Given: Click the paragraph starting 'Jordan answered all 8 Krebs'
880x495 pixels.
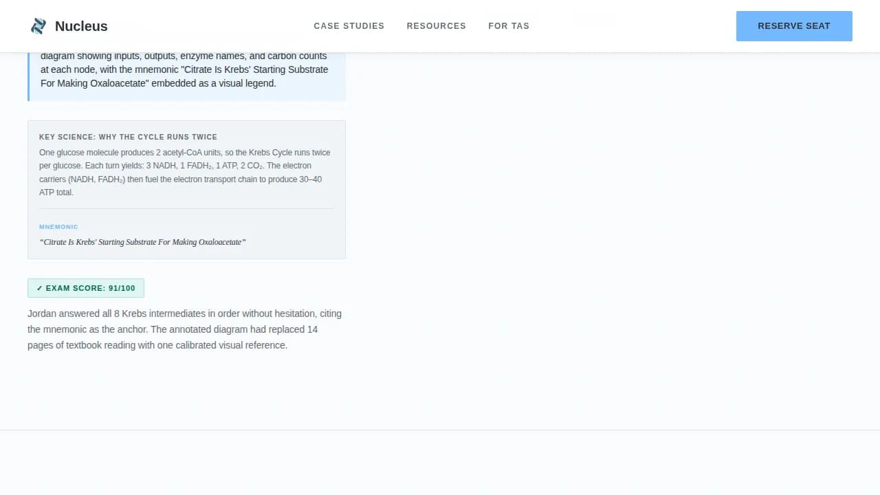Looking at the screenshot, I should (186, 329).
